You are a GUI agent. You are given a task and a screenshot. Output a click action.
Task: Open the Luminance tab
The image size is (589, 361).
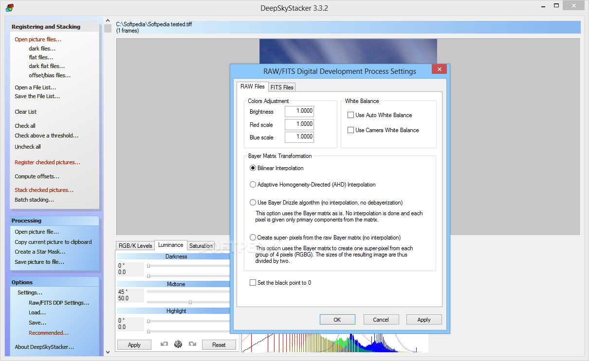tap(171, 245)
